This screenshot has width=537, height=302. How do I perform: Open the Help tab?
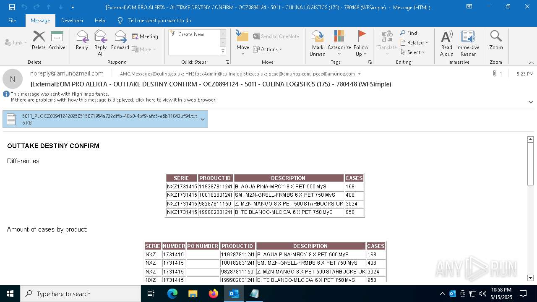100,21
